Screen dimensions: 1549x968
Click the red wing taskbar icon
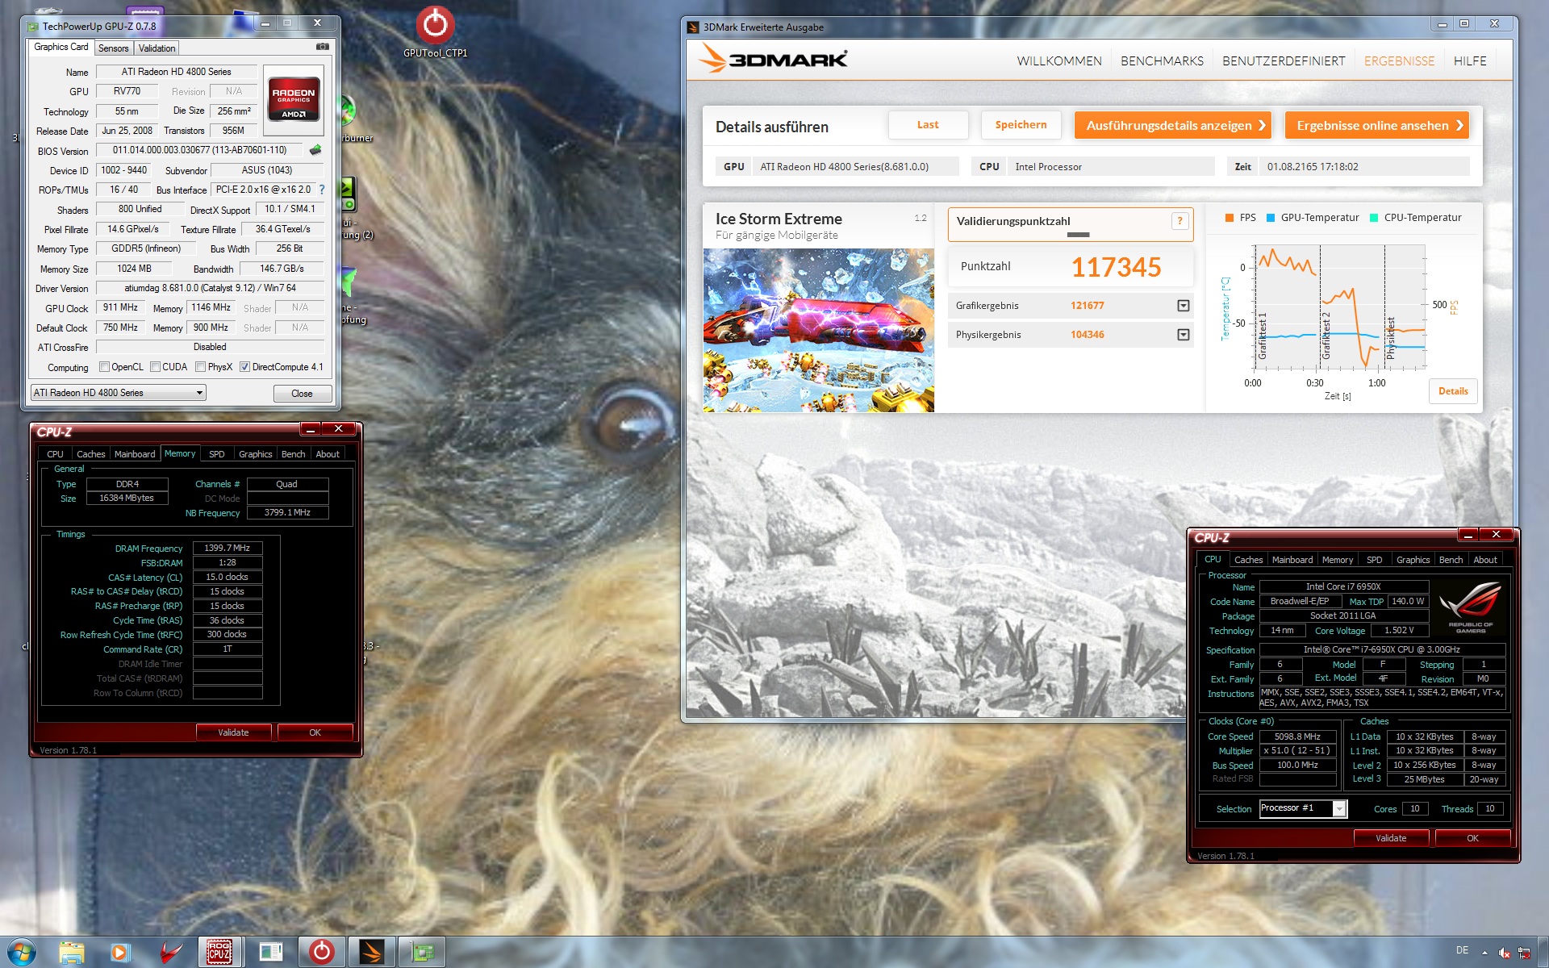170,953
